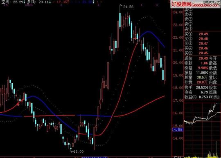This screenshot has width=221, height=158.
Task: Click the red up arrow beside 17.35
Action: point(68,2)
